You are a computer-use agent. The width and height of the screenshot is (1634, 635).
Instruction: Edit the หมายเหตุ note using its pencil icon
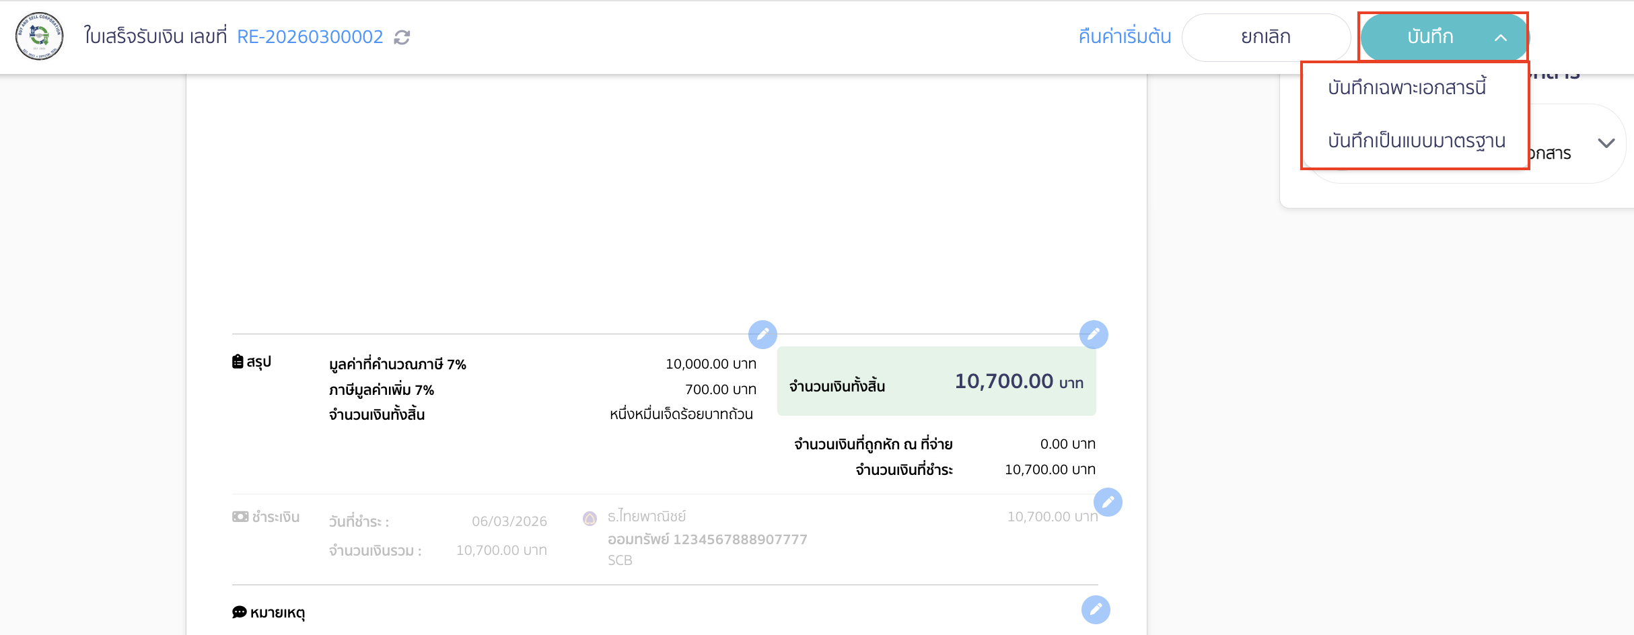point(1096,611)
